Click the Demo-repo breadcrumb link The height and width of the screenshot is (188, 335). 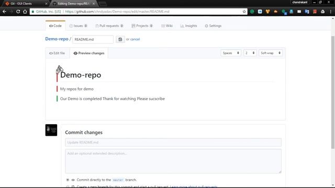coord(57,39)
